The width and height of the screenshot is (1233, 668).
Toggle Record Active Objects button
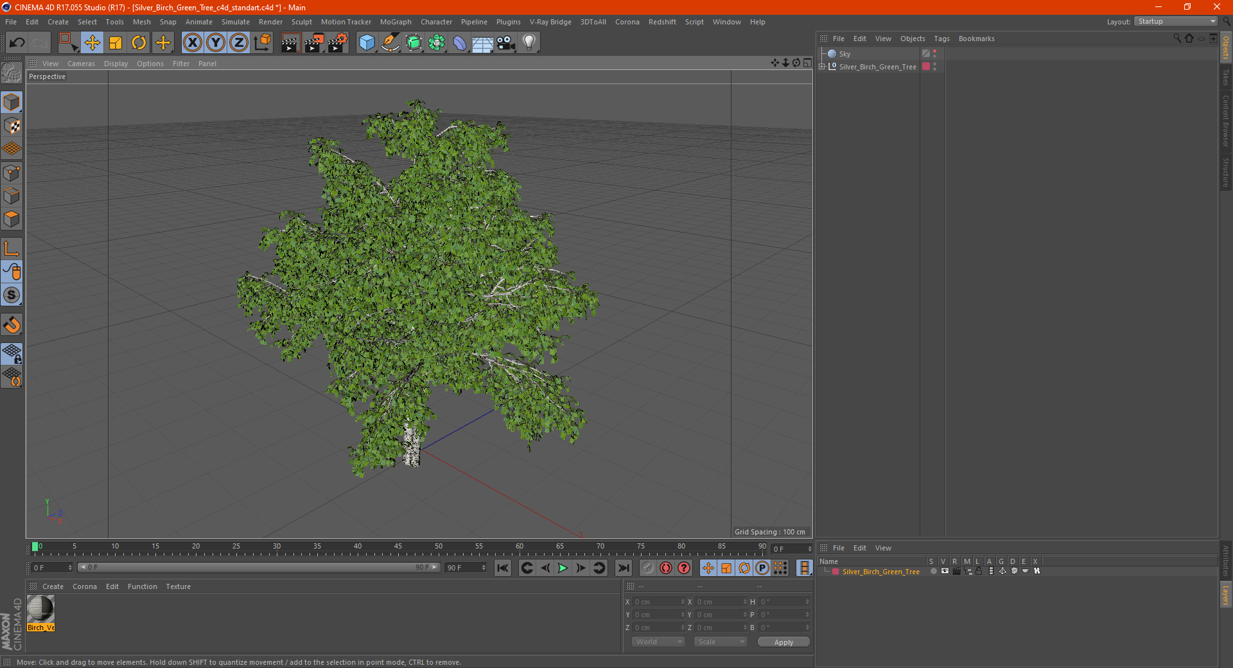coord(648,568)
